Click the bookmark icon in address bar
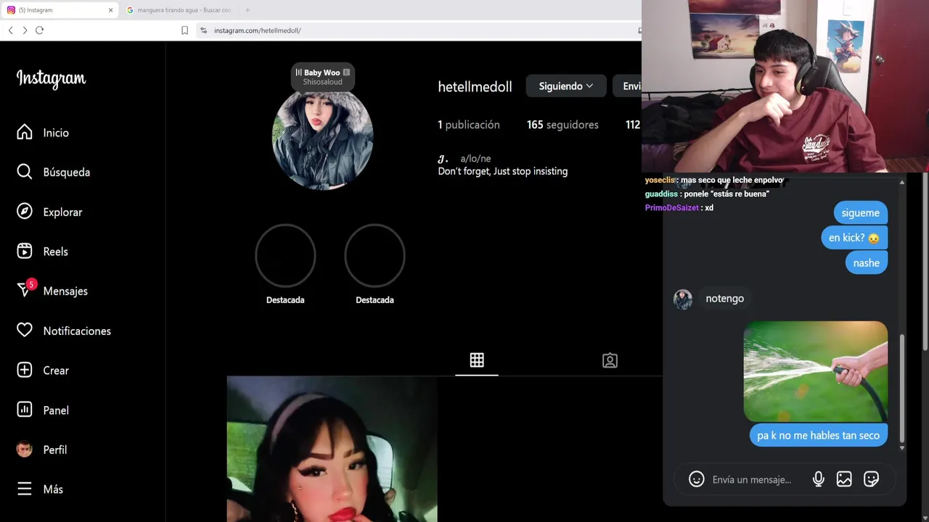Viewport: 929px width, 522px height. pos(184,30)
